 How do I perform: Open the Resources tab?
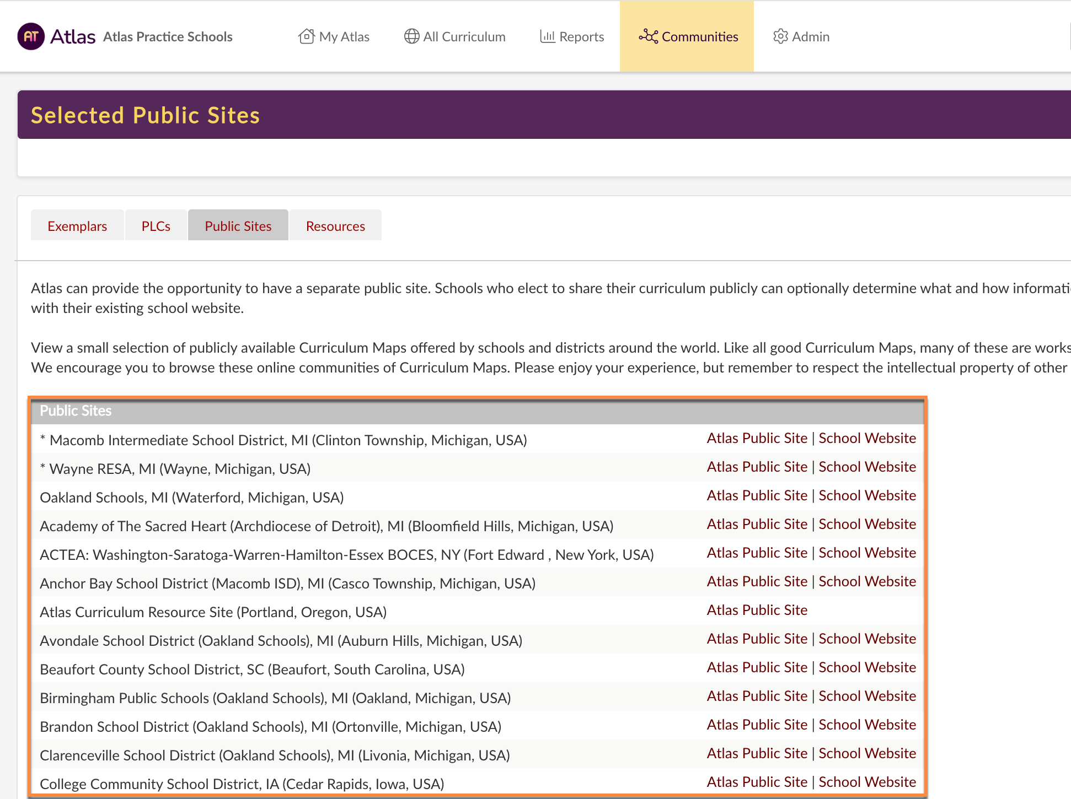[x=335, y=226]
